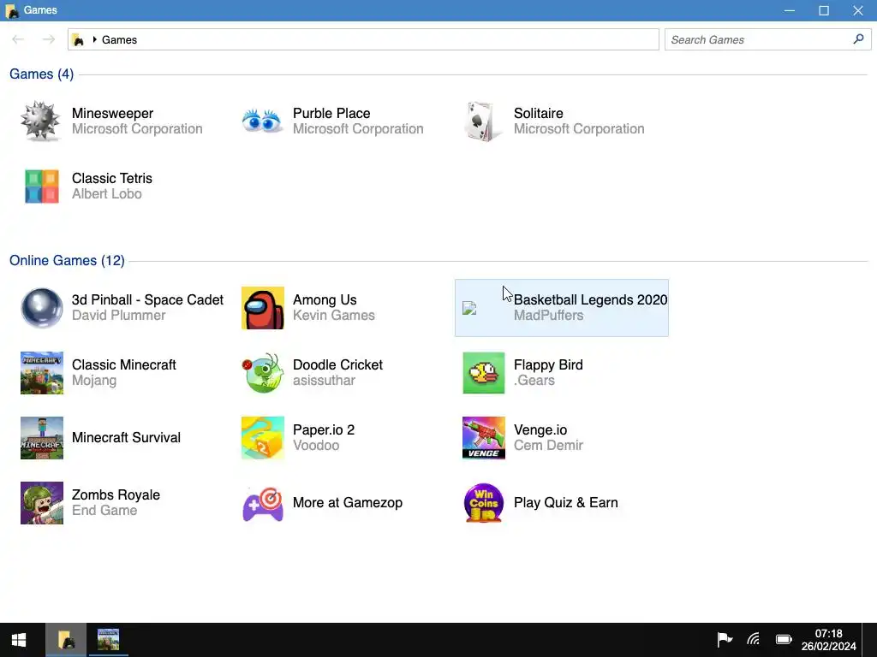Click the Paper.io 2 label

(x=324, y=429)
